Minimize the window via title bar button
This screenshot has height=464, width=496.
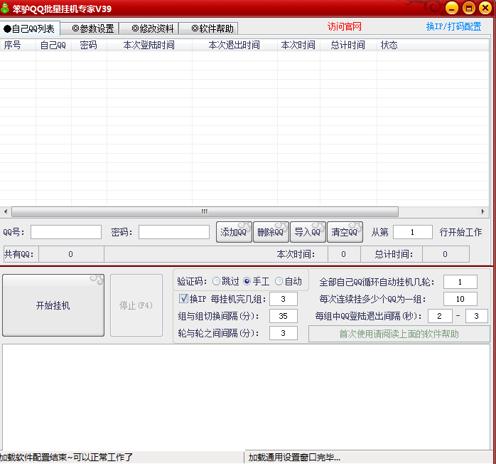pyautogui.click(x=452, y=8)
